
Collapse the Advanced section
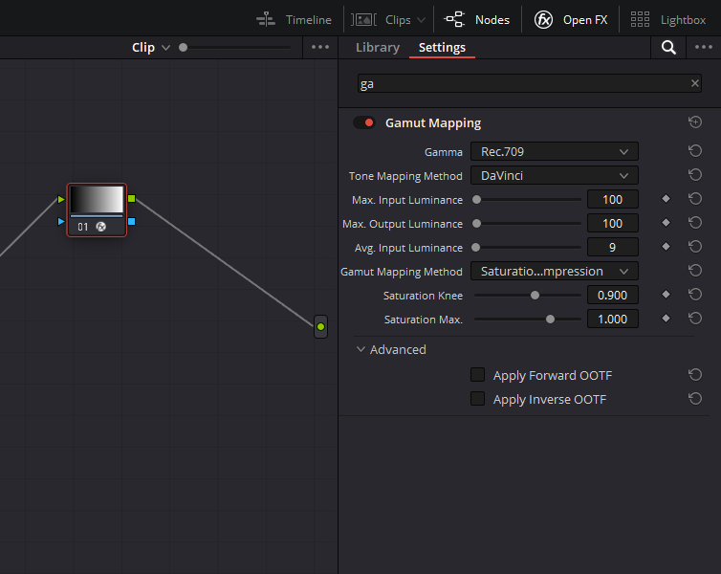pos(360,349)
